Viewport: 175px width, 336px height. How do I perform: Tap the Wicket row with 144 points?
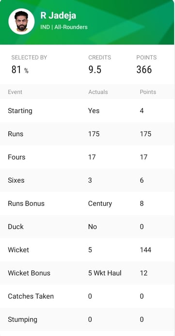87,250
